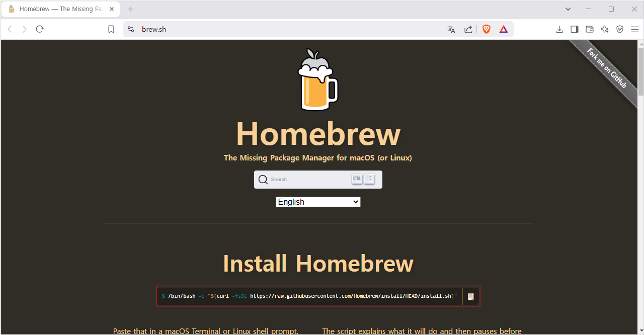This screenshot has width=644, height=335.
Task: Open a new tab with plus button
Action: click(x=130, y=9)
